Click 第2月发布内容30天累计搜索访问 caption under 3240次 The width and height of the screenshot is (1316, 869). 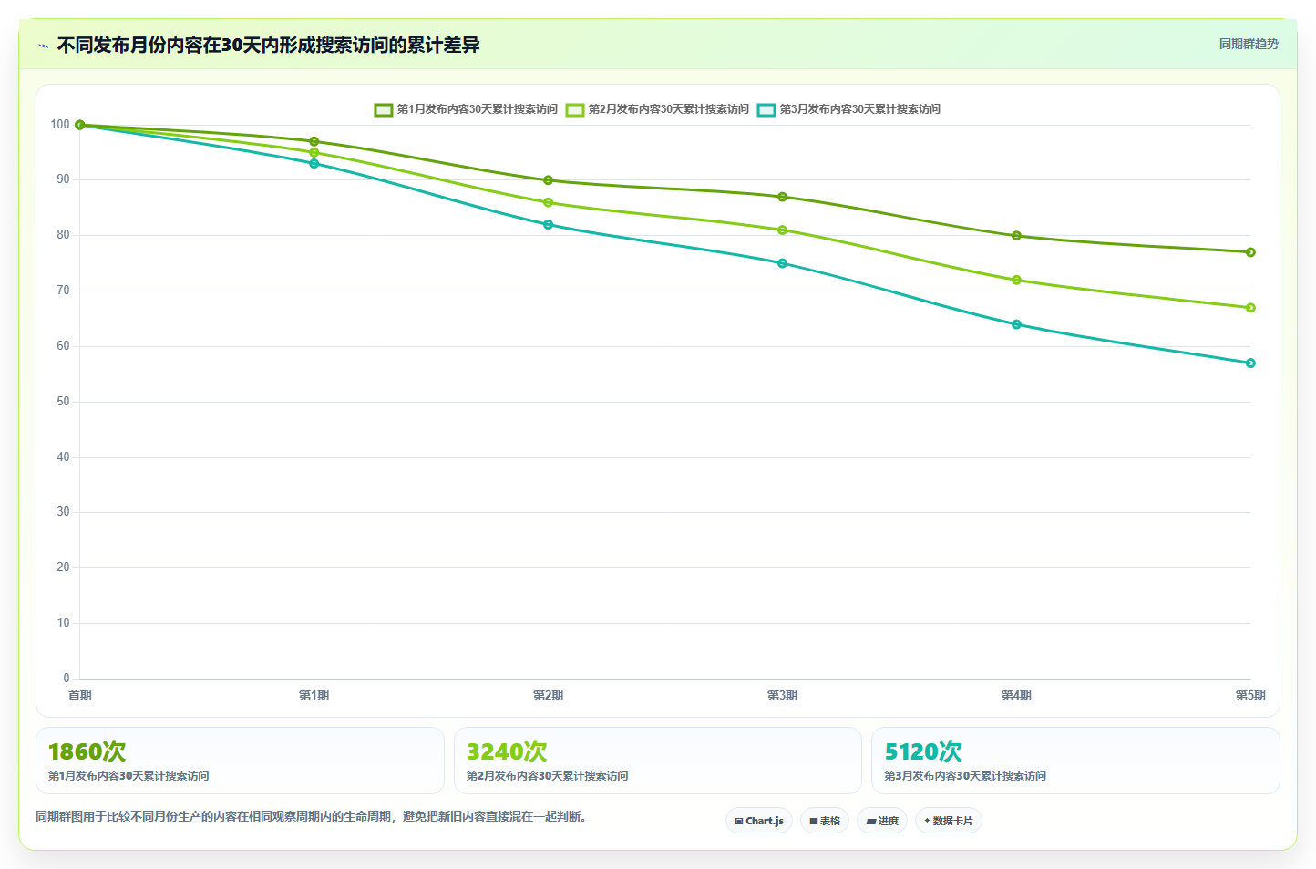548,776
